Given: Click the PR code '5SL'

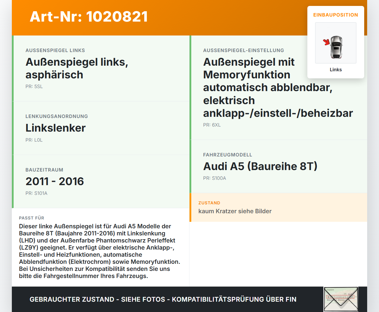Looking at the screenshot, I should pyautogui.click(x=34, y=87).
